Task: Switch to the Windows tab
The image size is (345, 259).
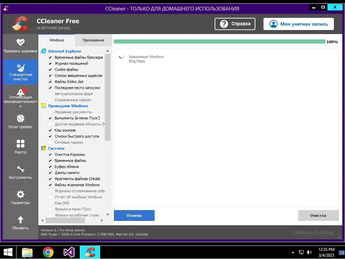Action: 57,40
